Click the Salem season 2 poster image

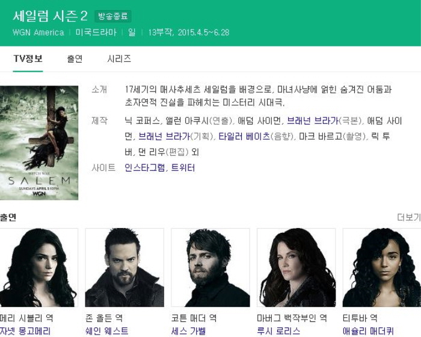39,143
